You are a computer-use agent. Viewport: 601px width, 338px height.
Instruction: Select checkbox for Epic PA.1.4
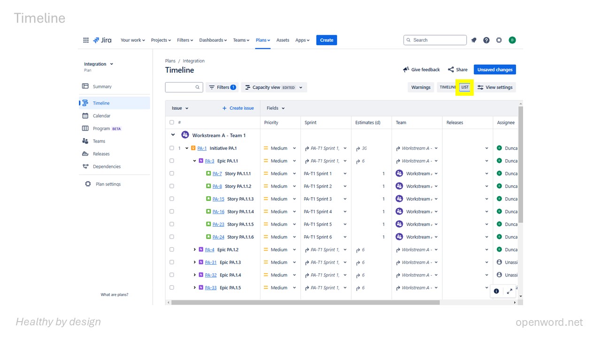[x=172, y=275]
